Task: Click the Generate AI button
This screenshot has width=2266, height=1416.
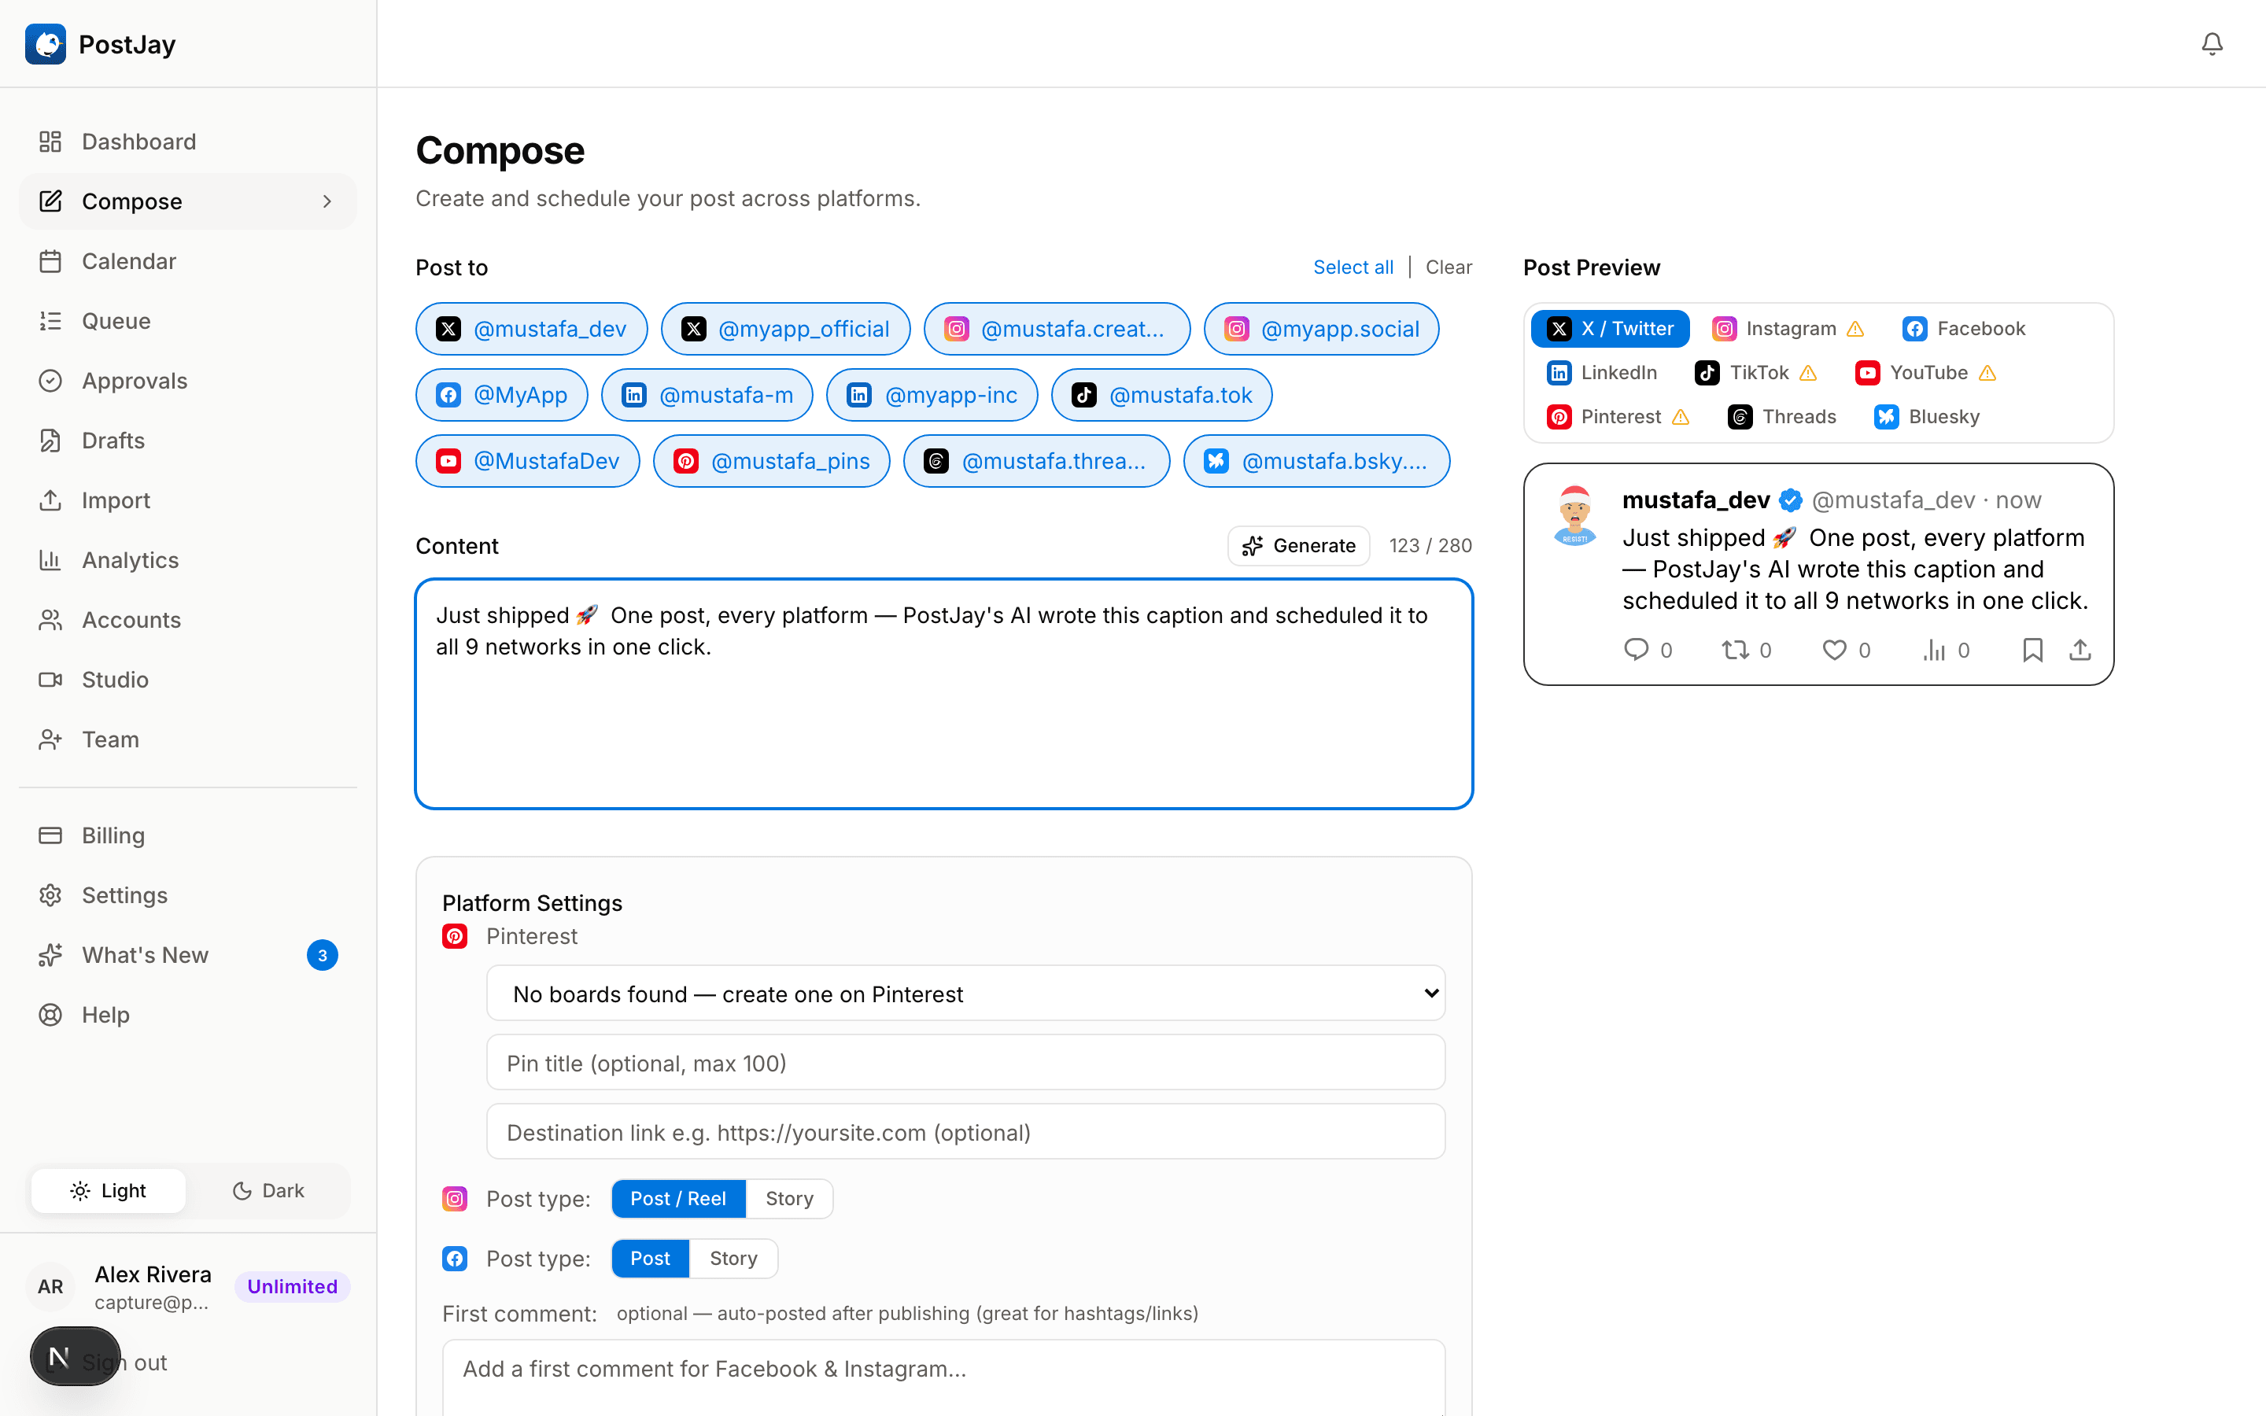Action: click(x=1299, y=546)
